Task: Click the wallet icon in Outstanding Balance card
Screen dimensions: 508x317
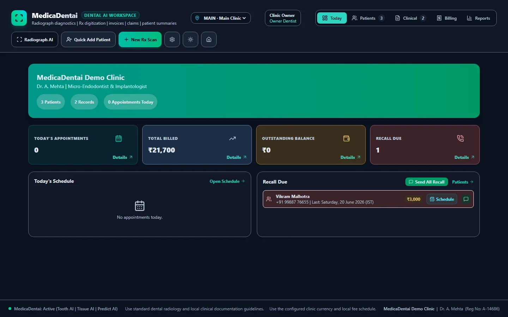Action: (x=346, y=138)
